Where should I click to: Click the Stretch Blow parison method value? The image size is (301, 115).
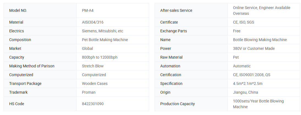pos(93,66)
